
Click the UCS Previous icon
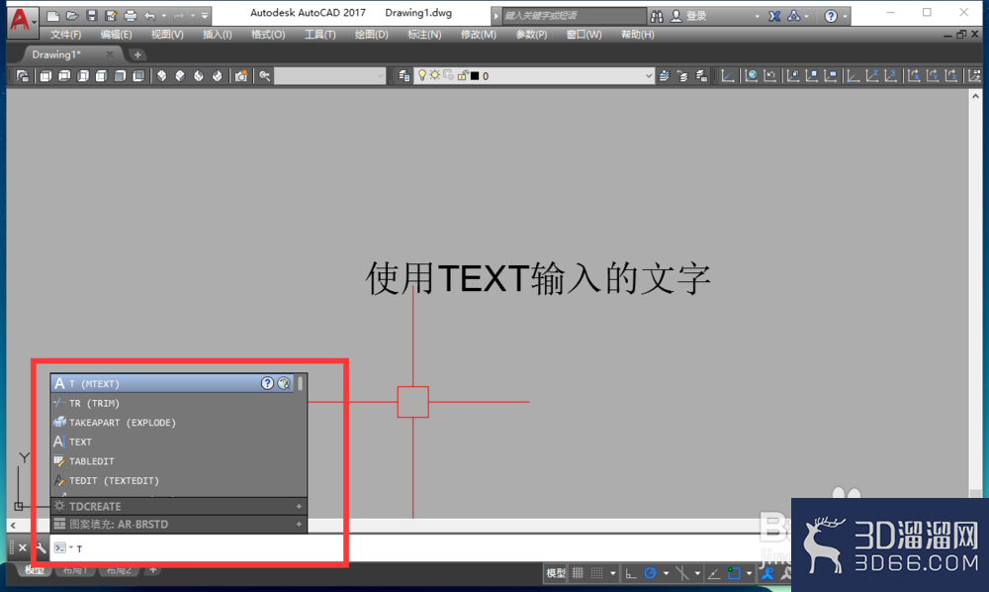coord(769,76)
